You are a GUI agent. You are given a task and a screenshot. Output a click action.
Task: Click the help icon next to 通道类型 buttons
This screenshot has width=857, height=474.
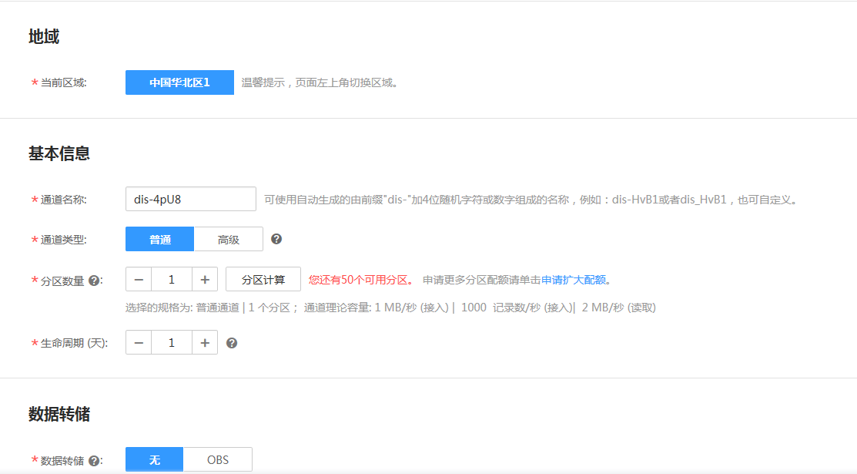tap(276, 239)
